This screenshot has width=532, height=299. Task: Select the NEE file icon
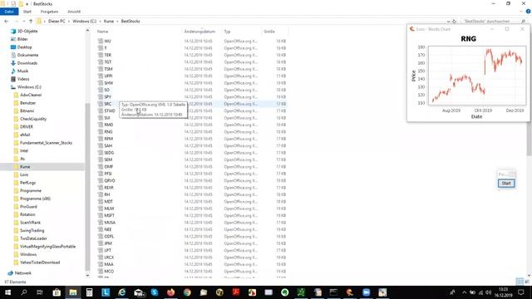(101, 229)
